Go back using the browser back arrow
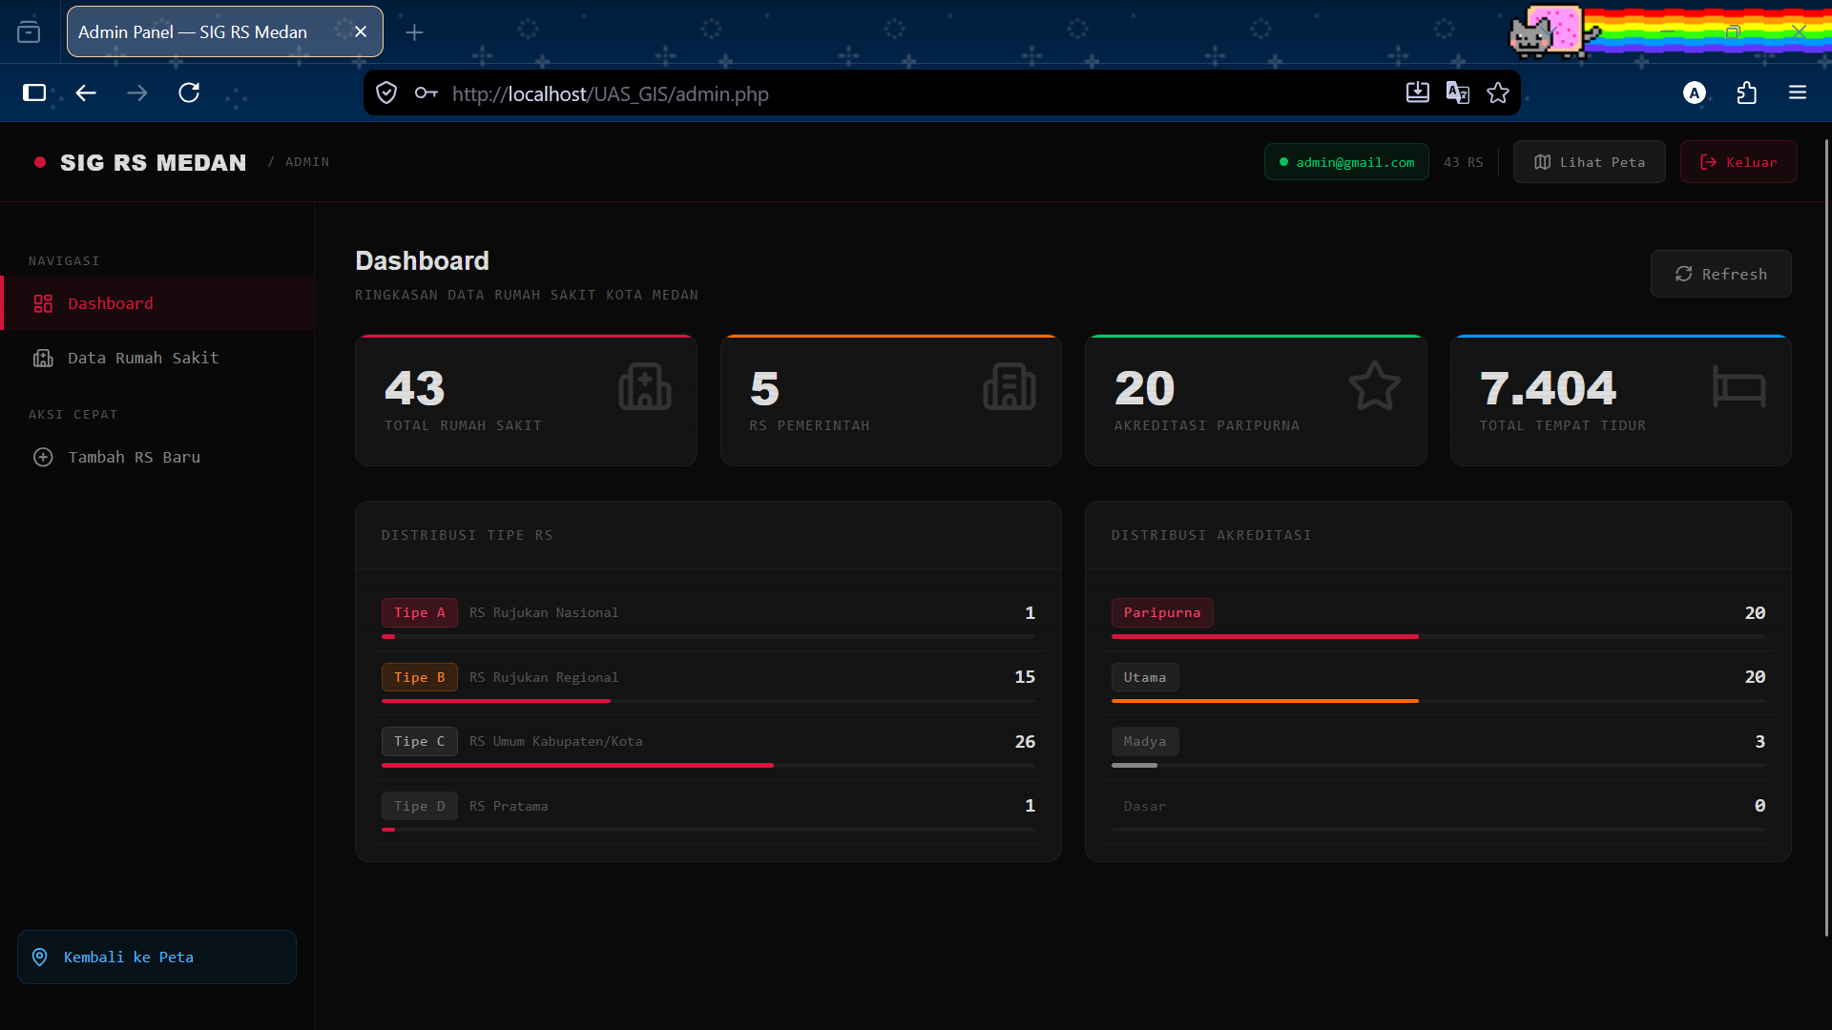Image resolution: width=1832 pixels, height=1030 pixels. 86,93
